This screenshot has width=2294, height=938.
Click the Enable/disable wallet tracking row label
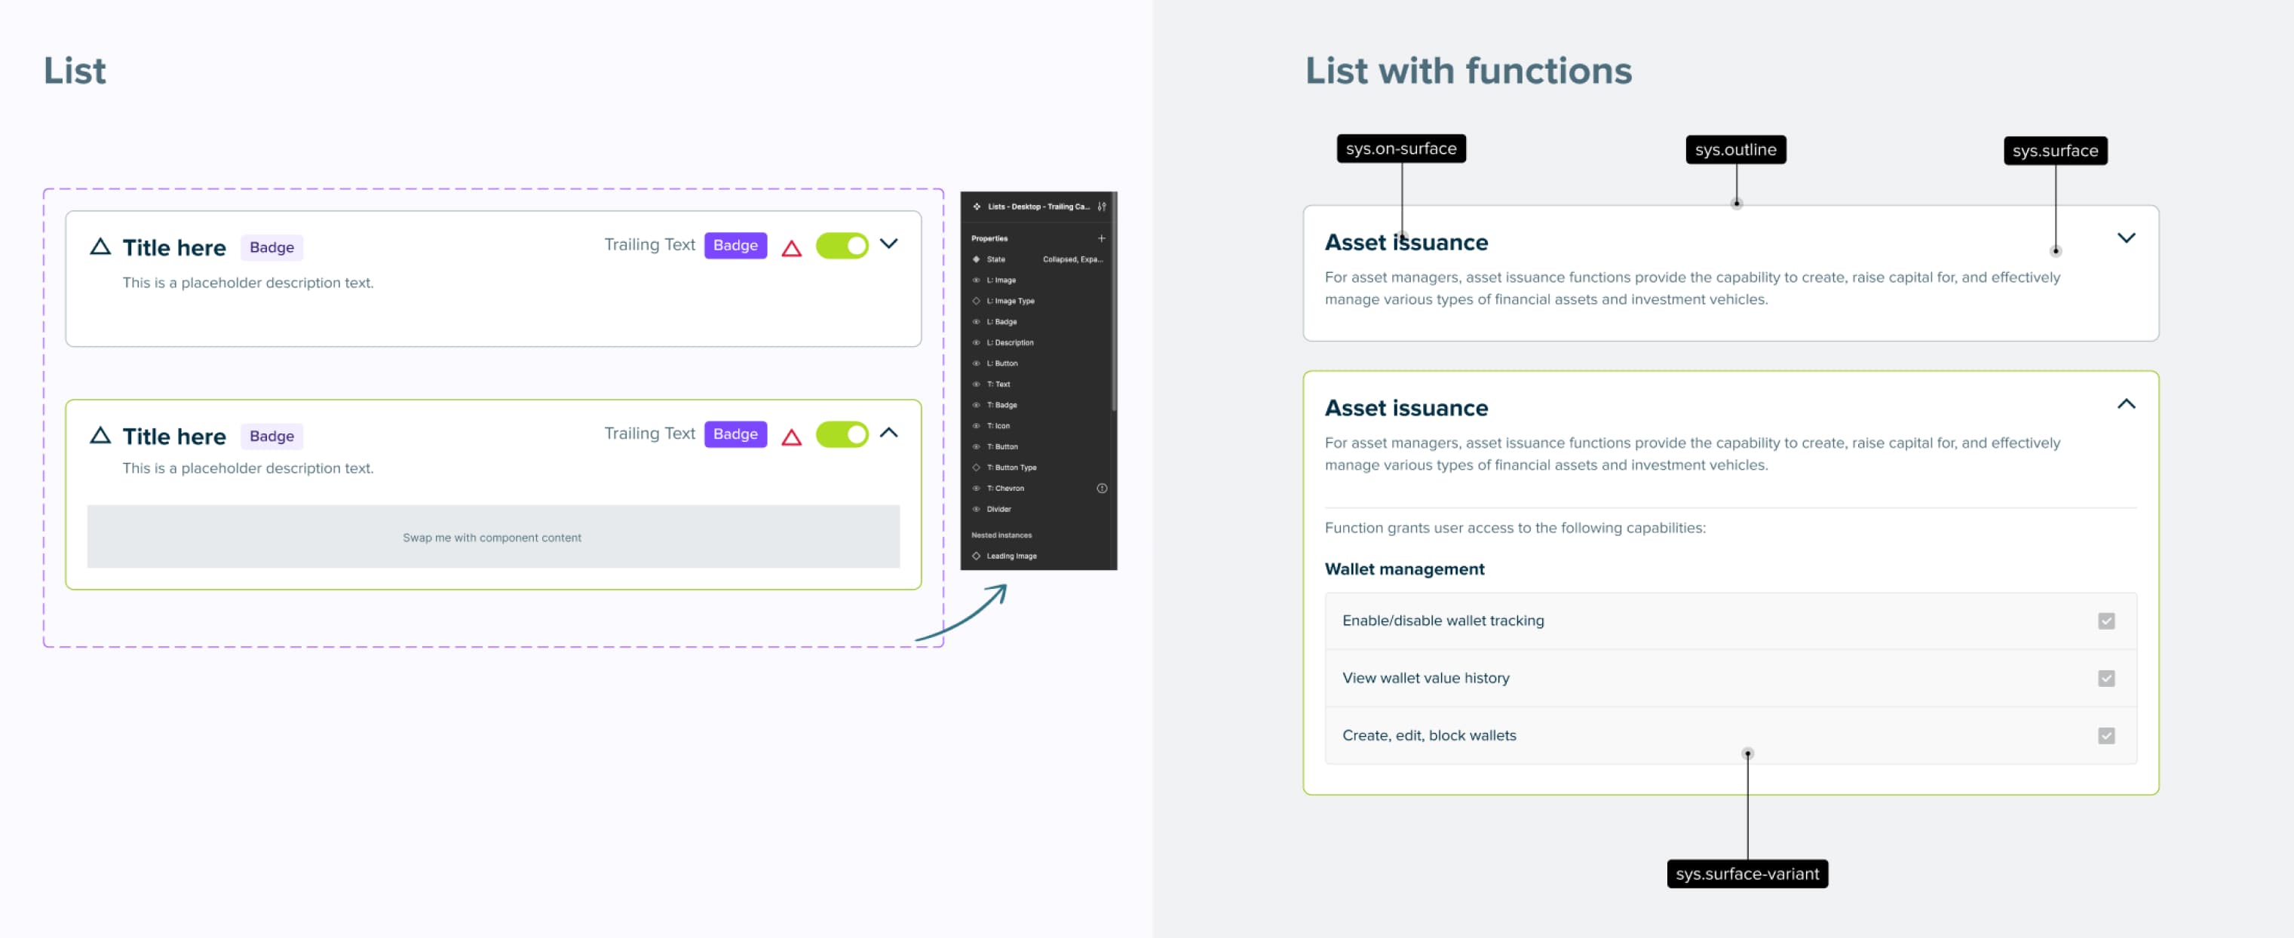(x=1443, y=621)
